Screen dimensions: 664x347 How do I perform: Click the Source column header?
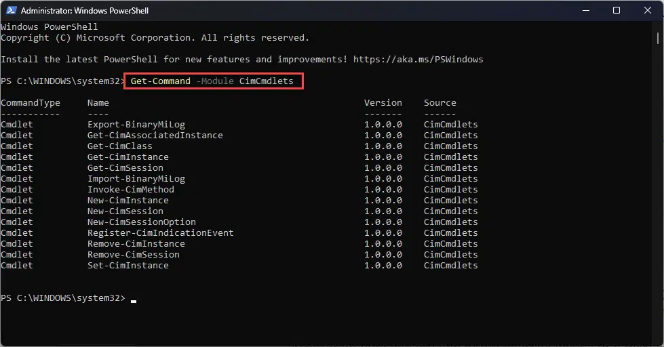[x=440, y=103]
